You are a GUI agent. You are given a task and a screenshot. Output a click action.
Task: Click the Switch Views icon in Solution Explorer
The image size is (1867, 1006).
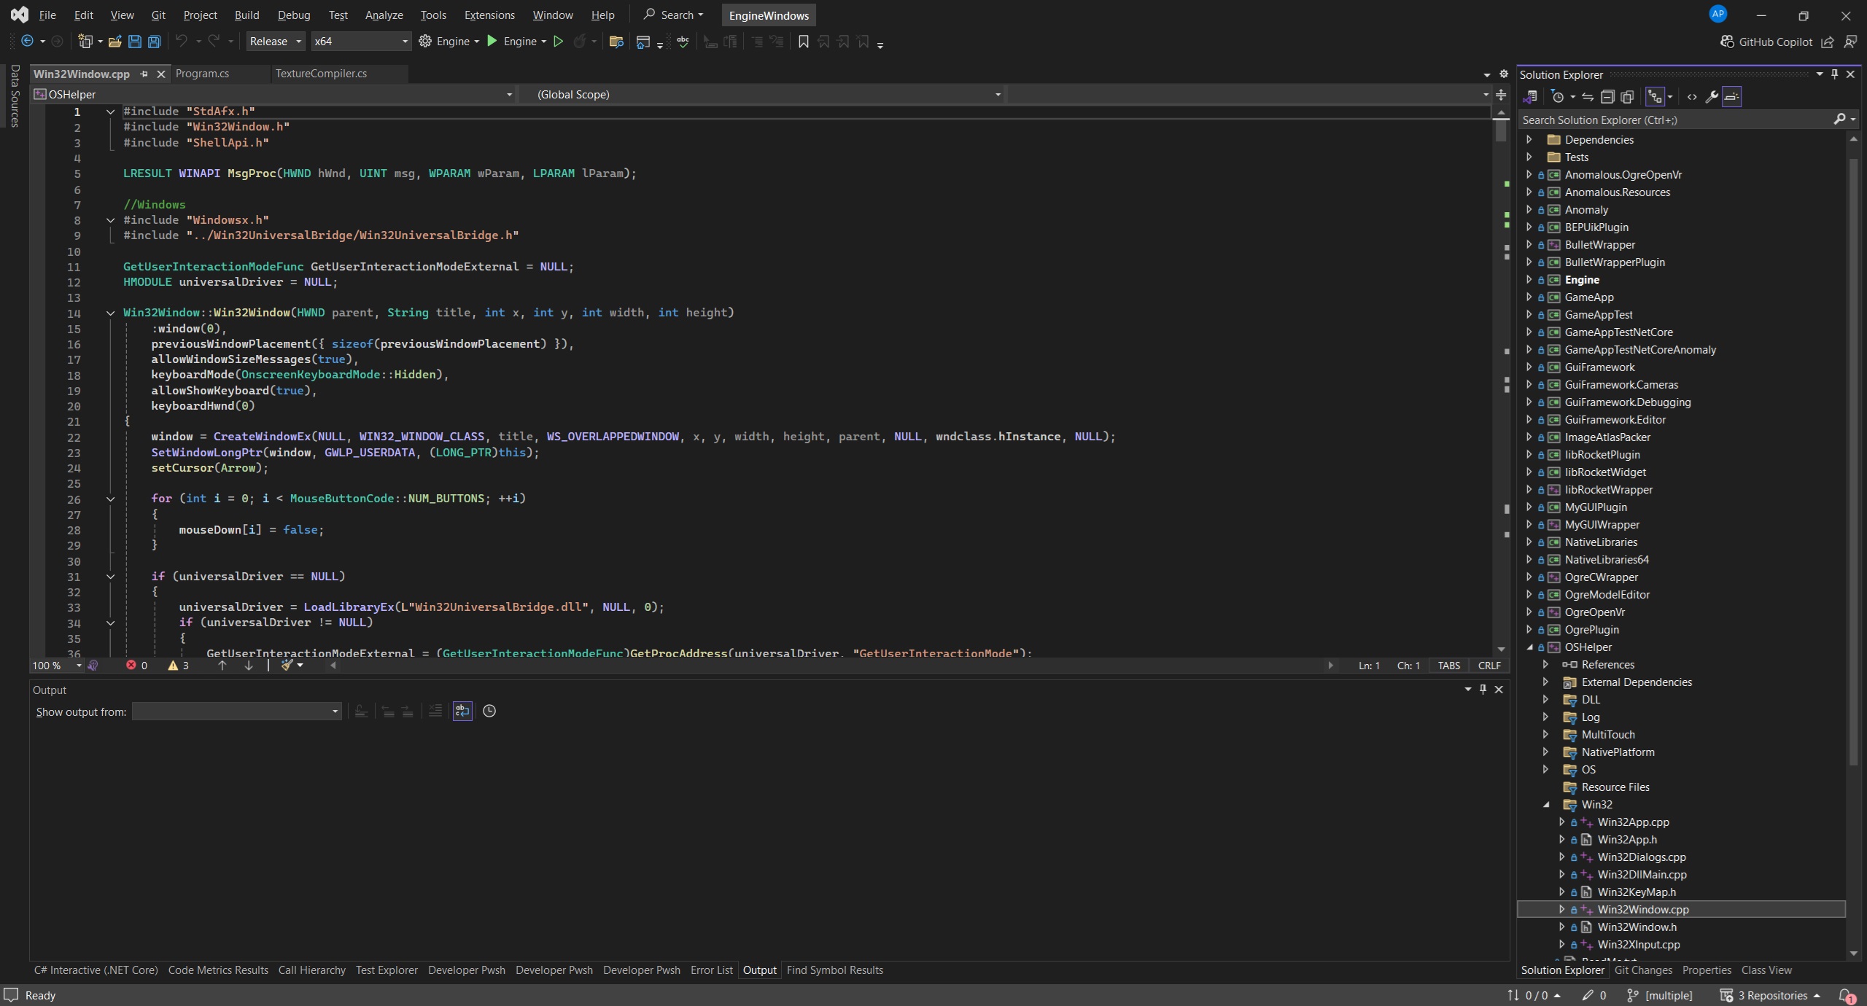coord(1531,96)
